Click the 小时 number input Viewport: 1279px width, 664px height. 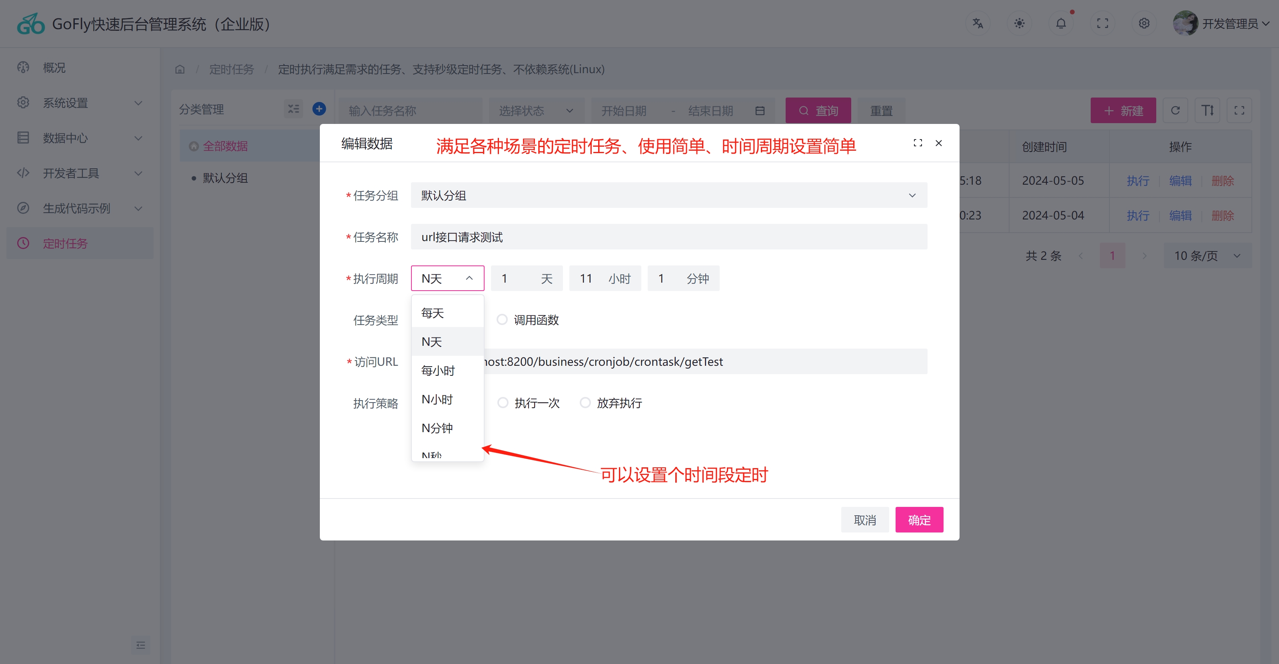pyautogui.click(x=605, y=278)
